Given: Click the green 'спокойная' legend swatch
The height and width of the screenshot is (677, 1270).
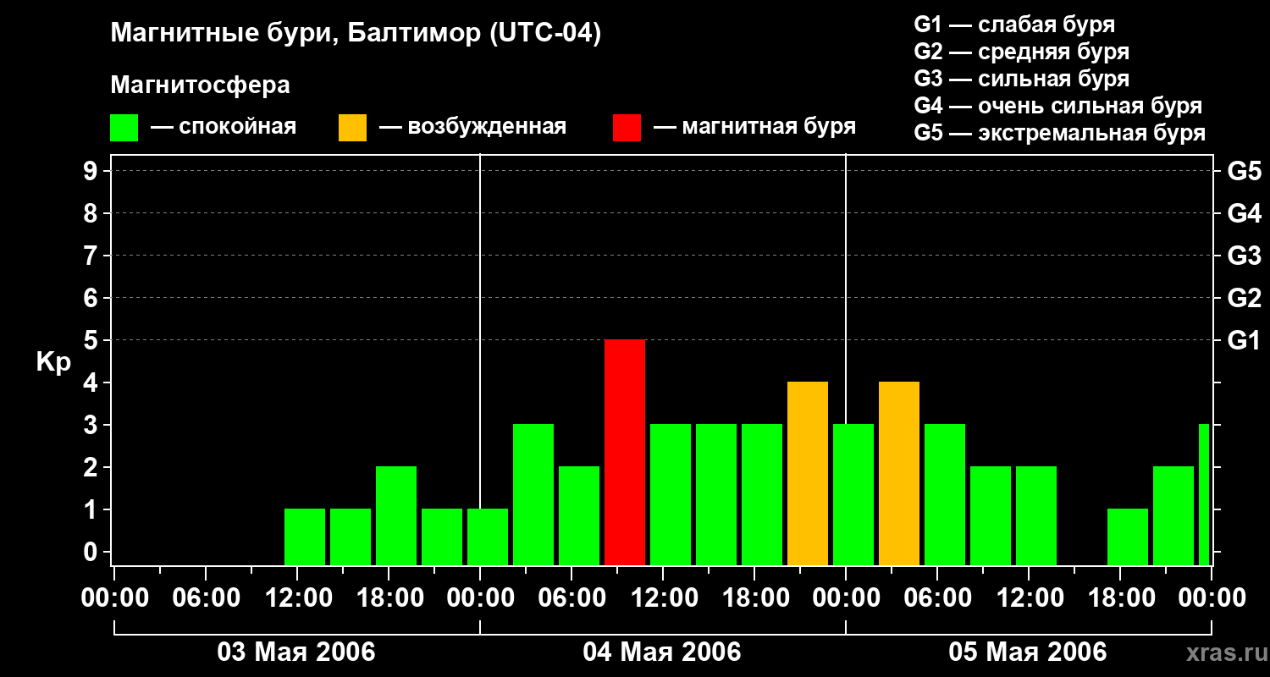Looking at the screenshot, I should [x=124, y=128].
